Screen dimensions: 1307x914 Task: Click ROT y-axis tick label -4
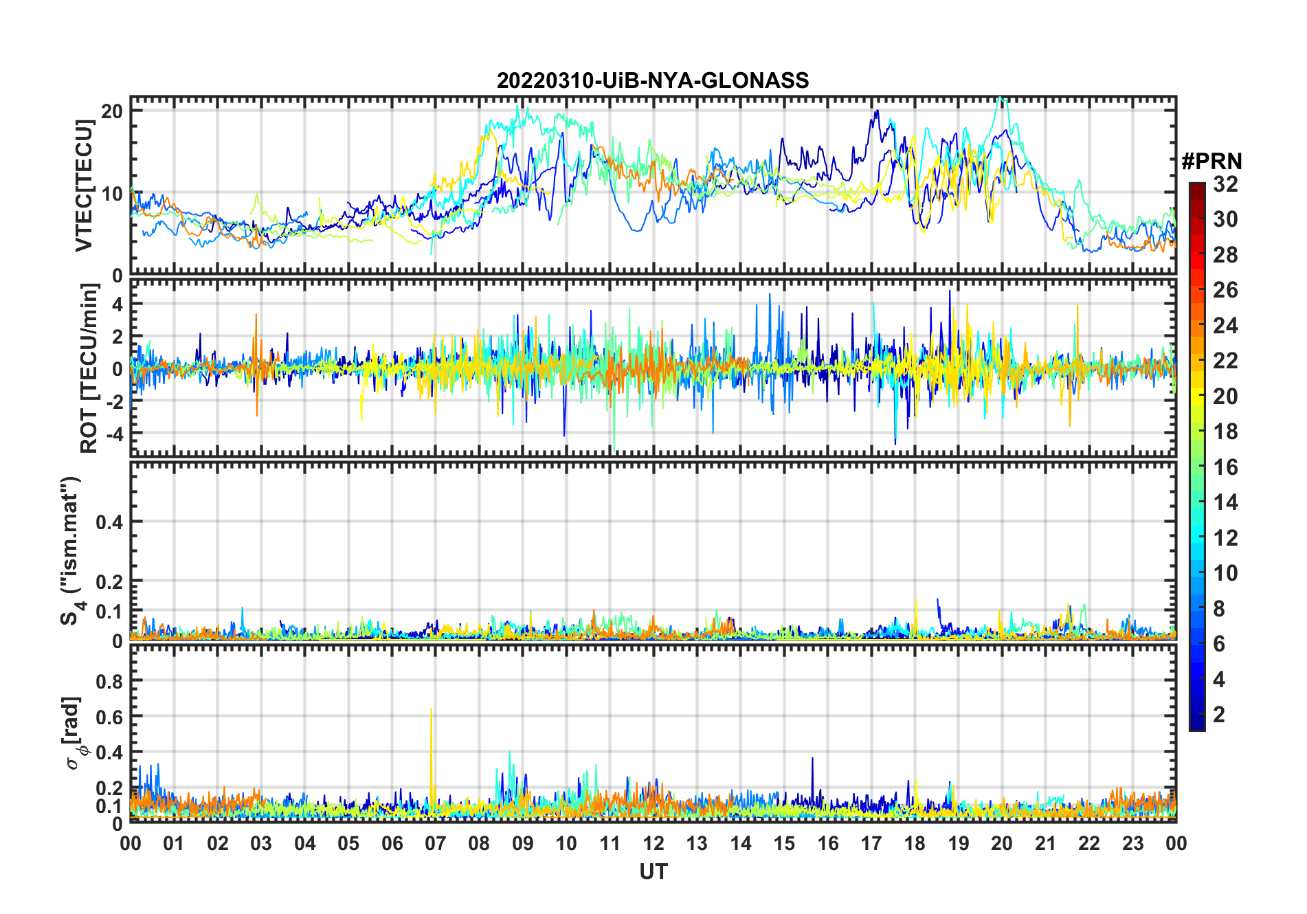[114, 434]
